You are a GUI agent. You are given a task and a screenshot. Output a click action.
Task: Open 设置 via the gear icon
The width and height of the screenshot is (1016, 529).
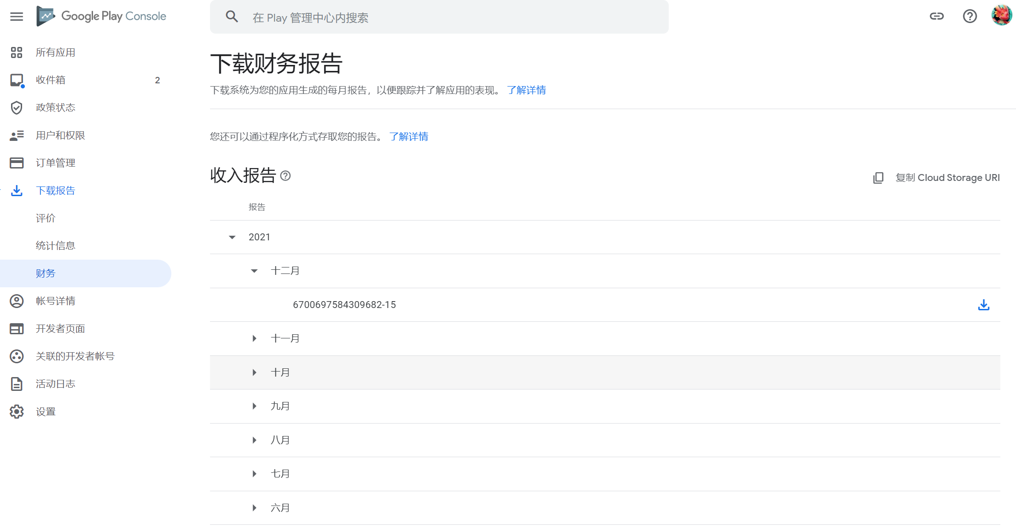pyautogui.click(x=17, y=411)
